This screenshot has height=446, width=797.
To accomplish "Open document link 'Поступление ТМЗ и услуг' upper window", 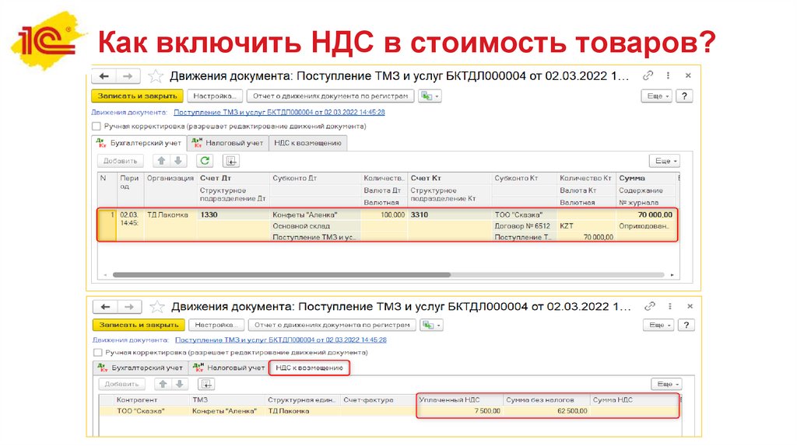I will pyautogui.click(x=279, y=112).
